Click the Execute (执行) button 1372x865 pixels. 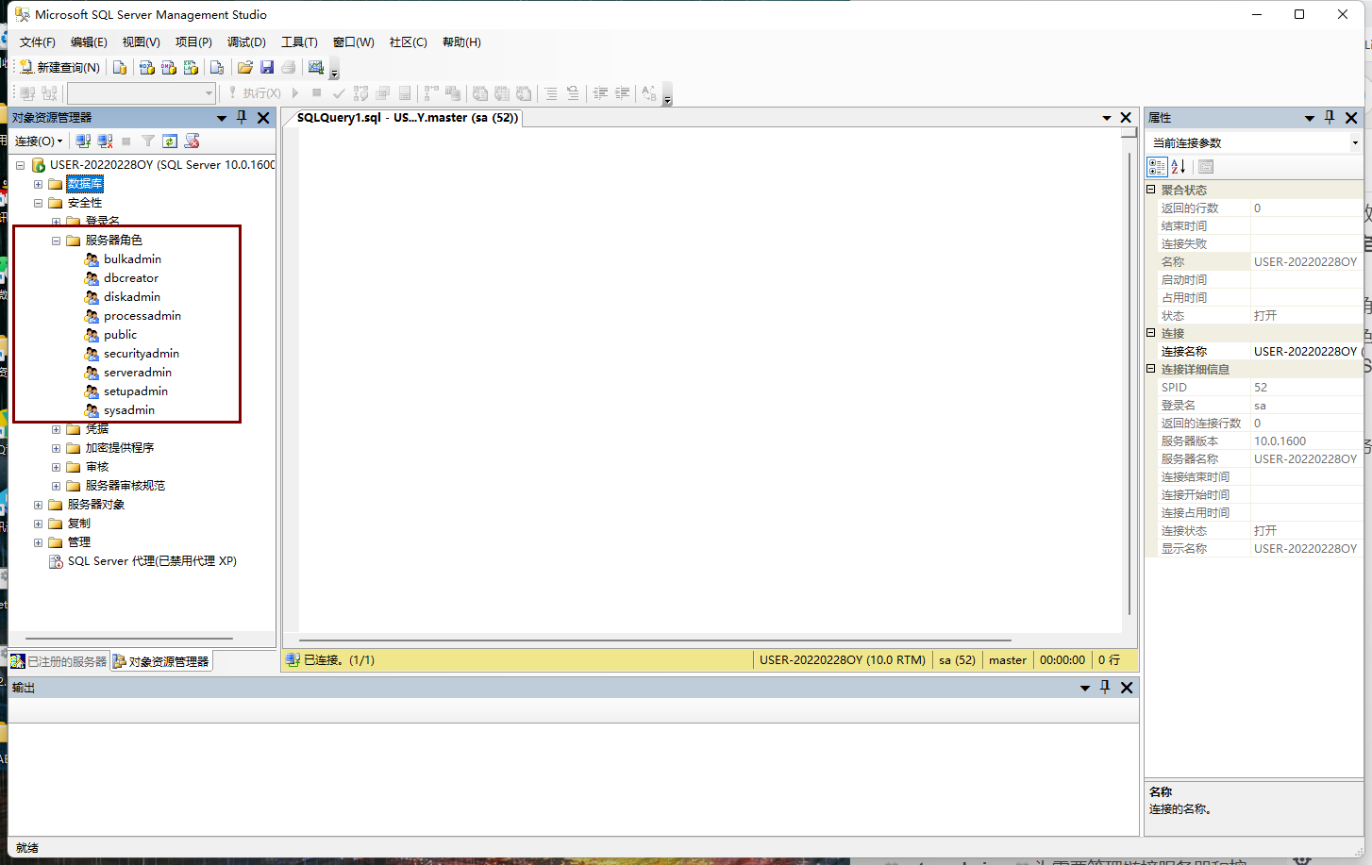[x=254, y=93]
